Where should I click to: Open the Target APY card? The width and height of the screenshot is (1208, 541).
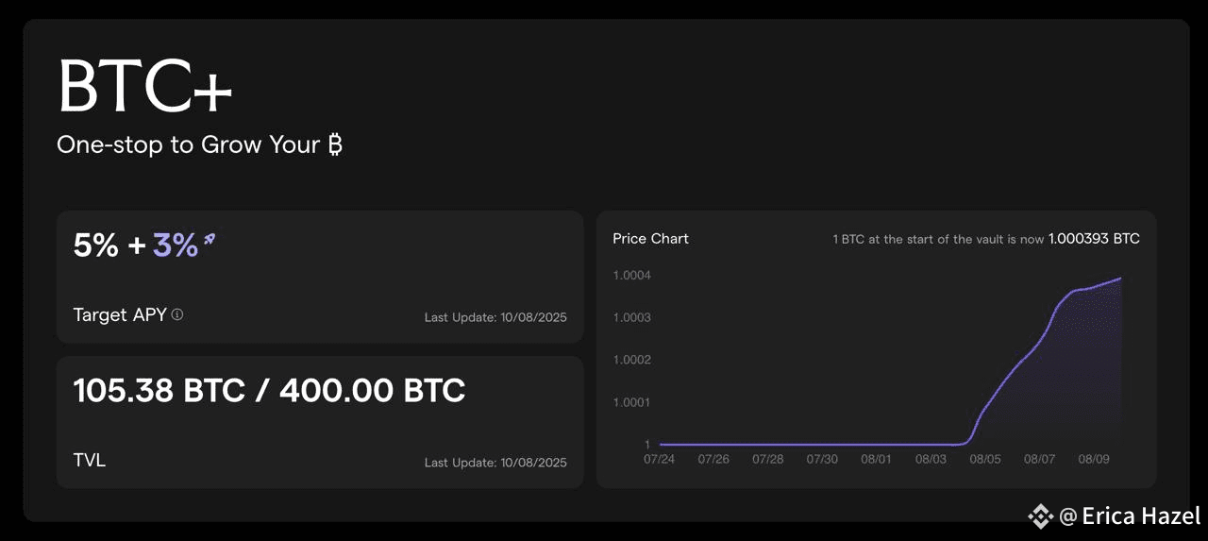coord(320,277)
